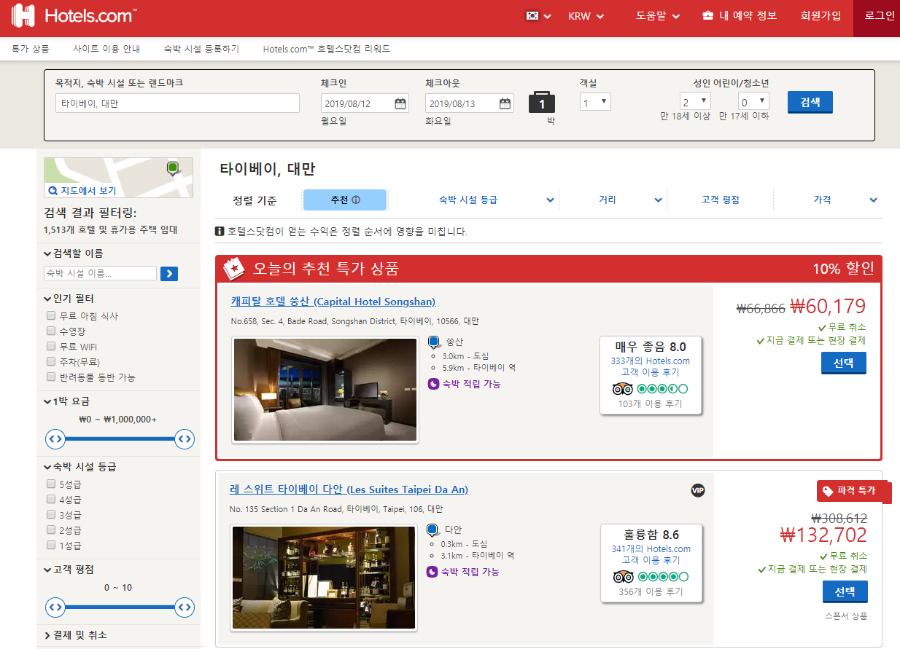This screenshot has width=900, height=649.
Task: Open the 도움말 help dropdown
Action: [x=658, y=16]
